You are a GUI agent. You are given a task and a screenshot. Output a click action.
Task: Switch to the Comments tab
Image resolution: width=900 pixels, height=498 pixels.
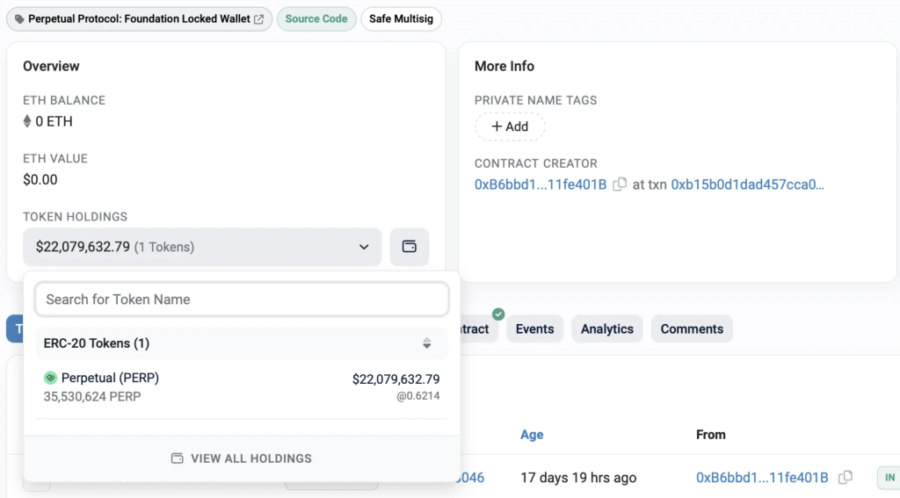pos(692,328)
